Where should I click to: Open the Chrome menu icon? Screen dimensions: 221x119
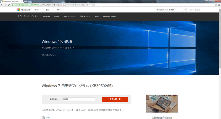[x=219, y=5]
